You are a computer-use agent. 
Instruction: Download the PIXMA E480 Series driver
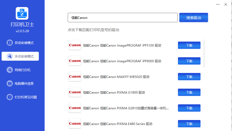(x=189, y=124)
